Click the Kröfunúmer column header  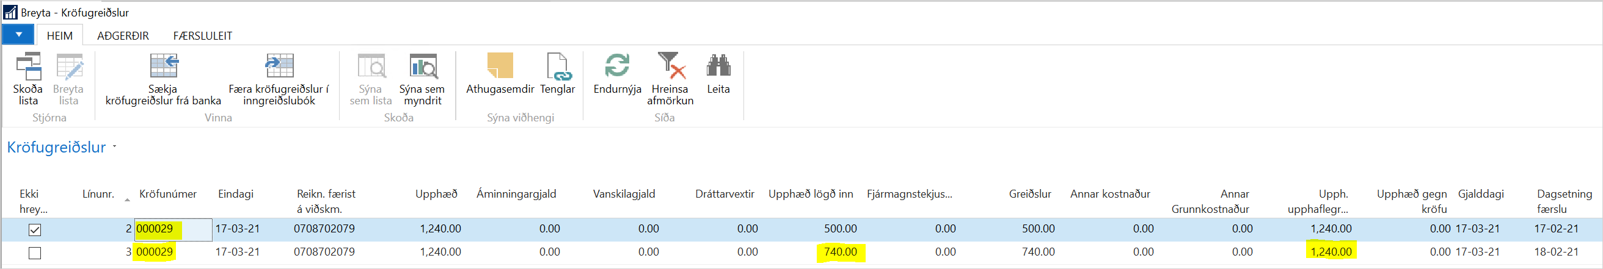[167, 194]
